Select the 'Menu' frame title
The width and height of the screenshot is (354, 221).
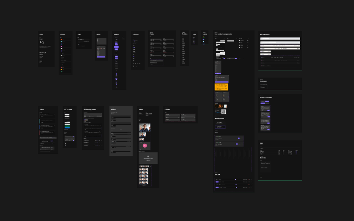tap(98, 35)
